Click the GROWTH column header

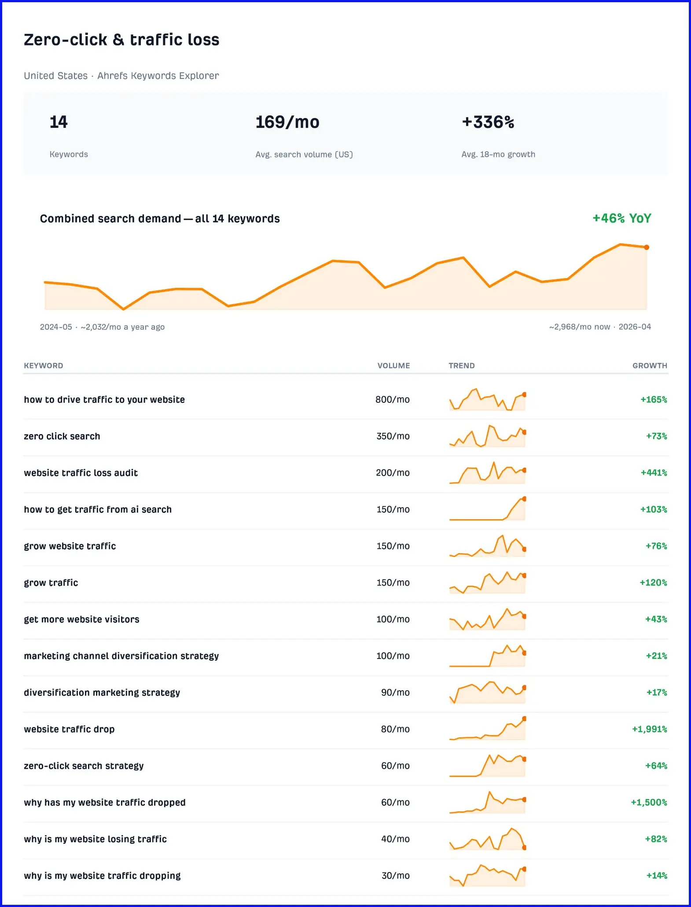(x=650, y=366)
